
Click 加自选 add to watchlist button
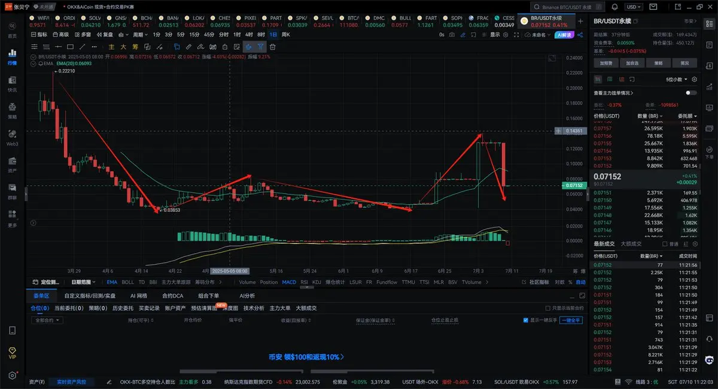(632, 62)
